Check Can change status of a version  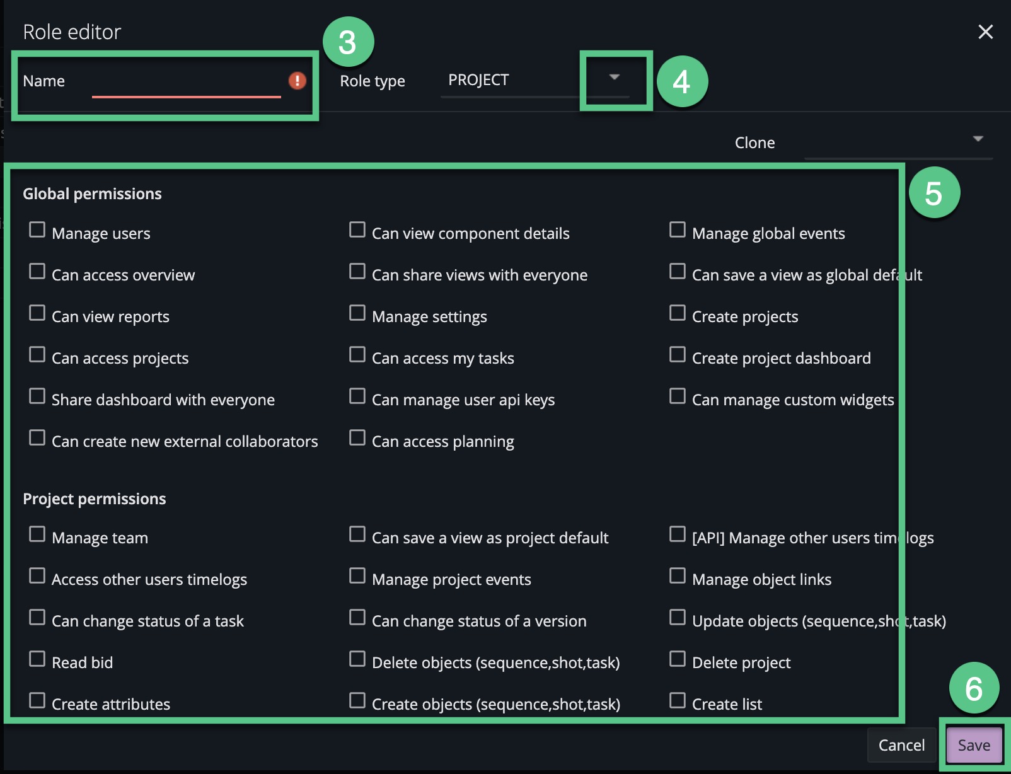pos(357,616)
